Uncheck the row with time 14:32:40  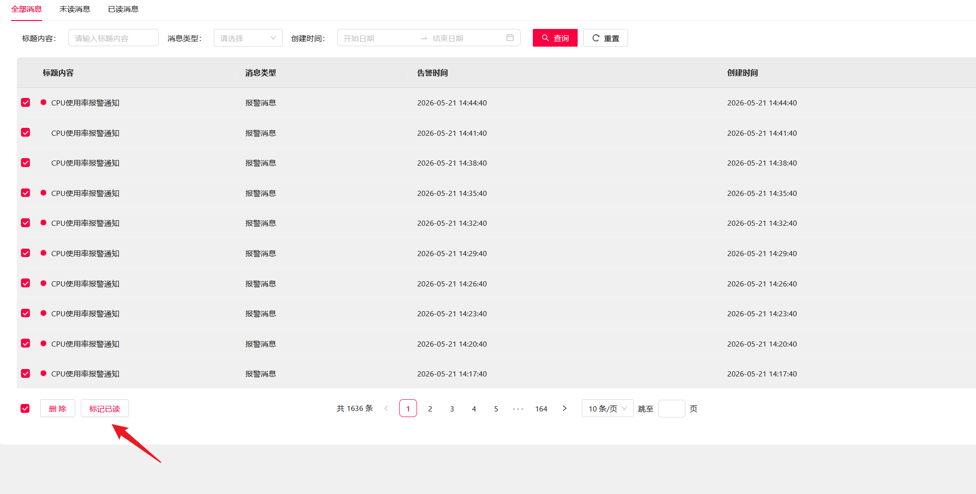point(26,223)
